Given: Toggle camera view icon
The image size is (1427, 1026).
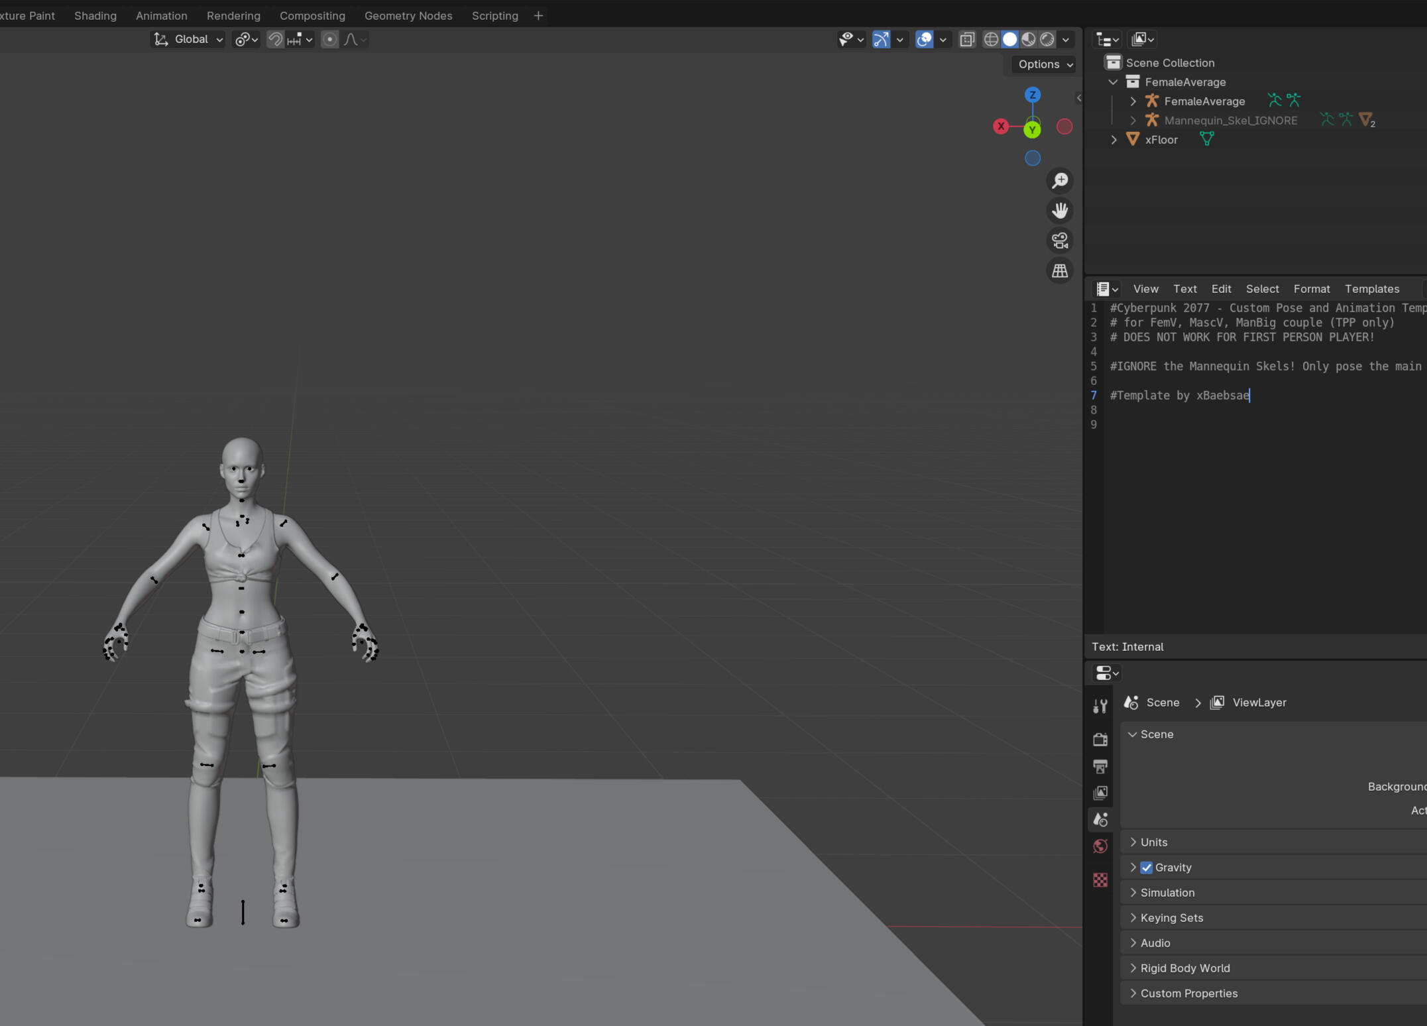Looking at the screenshot, I should 1060,241.
